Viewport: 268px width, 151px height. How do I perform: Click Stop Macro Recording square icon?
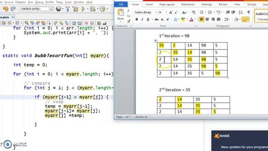point(92,23)
